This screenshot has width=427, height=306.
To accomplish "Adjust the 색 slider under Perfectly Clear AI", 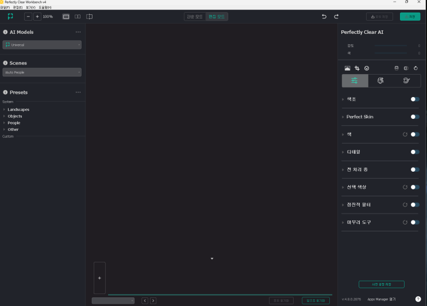I will 391,53.
